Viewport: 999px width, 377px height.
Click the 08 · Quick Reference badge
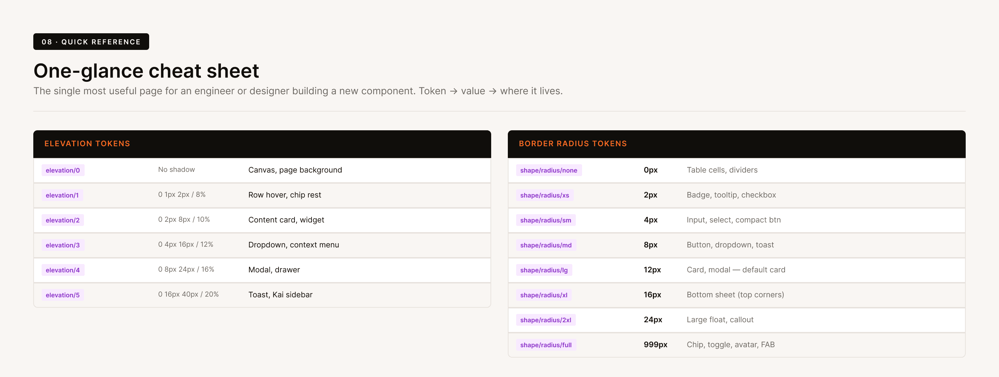[x=91, y=42]
